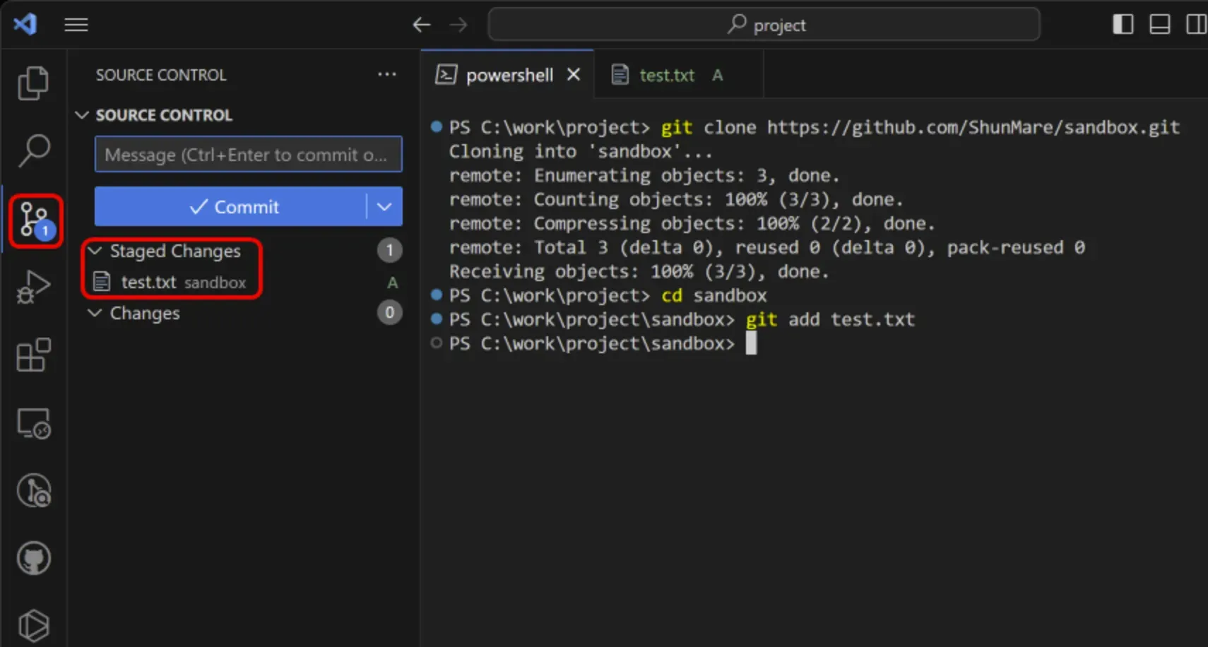Click the terminal icon on powershell tab

446,74
